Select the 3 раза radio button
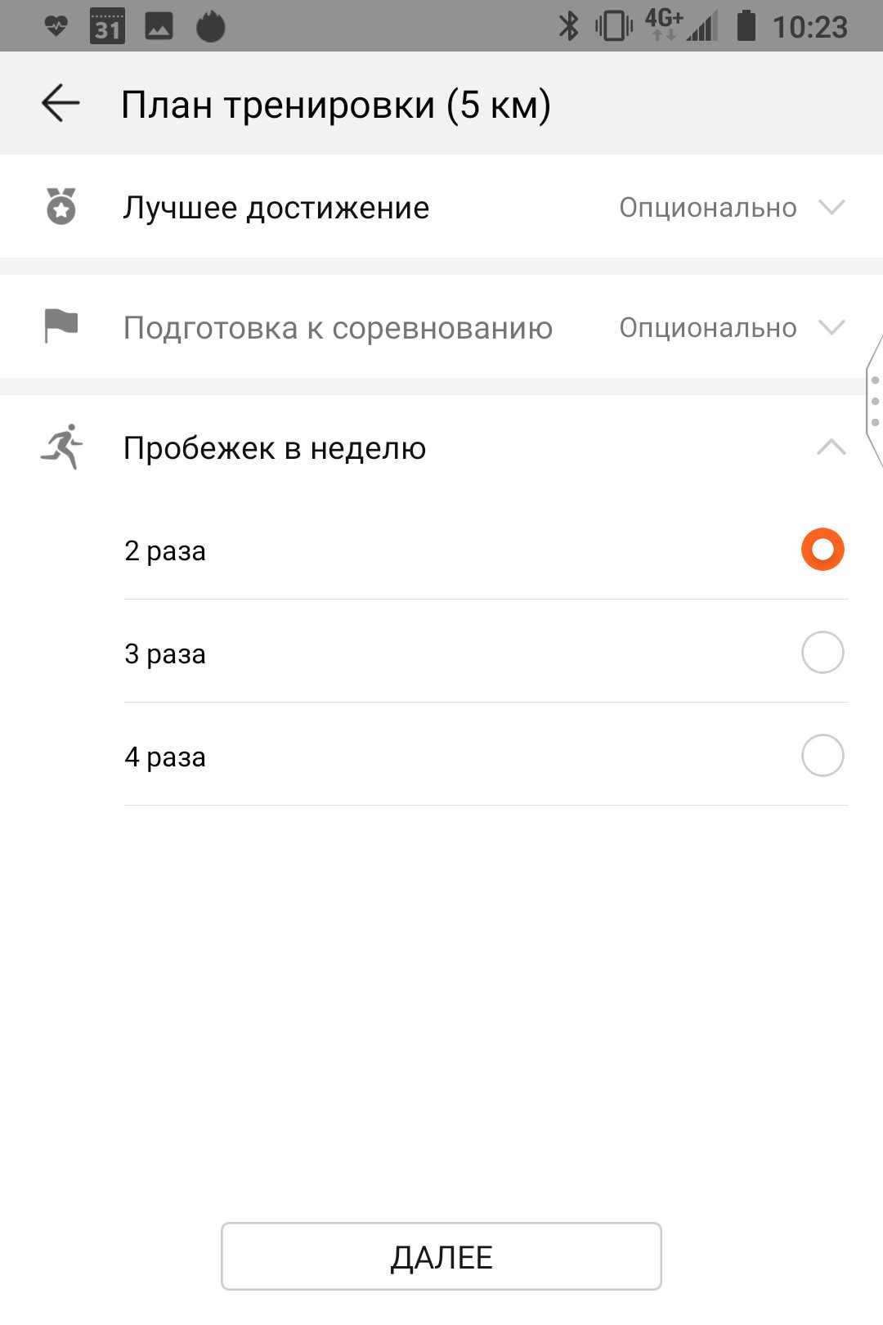 pos(822,652)
